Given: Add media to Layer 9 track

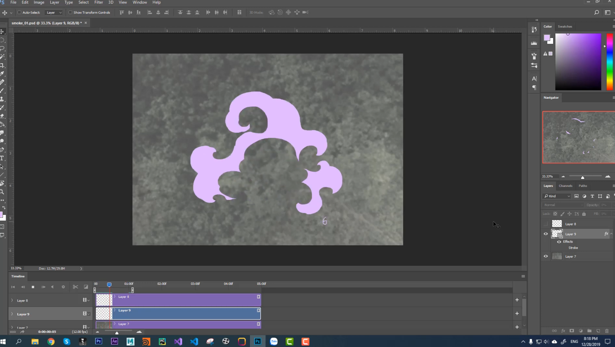Looking at the screenshot, I should (517, 313).
